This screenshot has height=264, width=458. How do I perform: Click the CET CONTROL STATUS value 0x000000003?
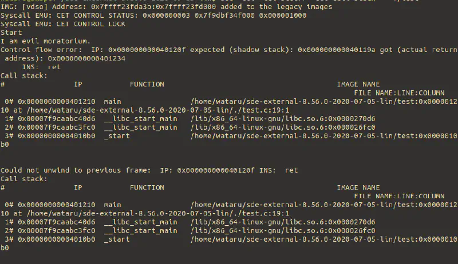point(166,15)
